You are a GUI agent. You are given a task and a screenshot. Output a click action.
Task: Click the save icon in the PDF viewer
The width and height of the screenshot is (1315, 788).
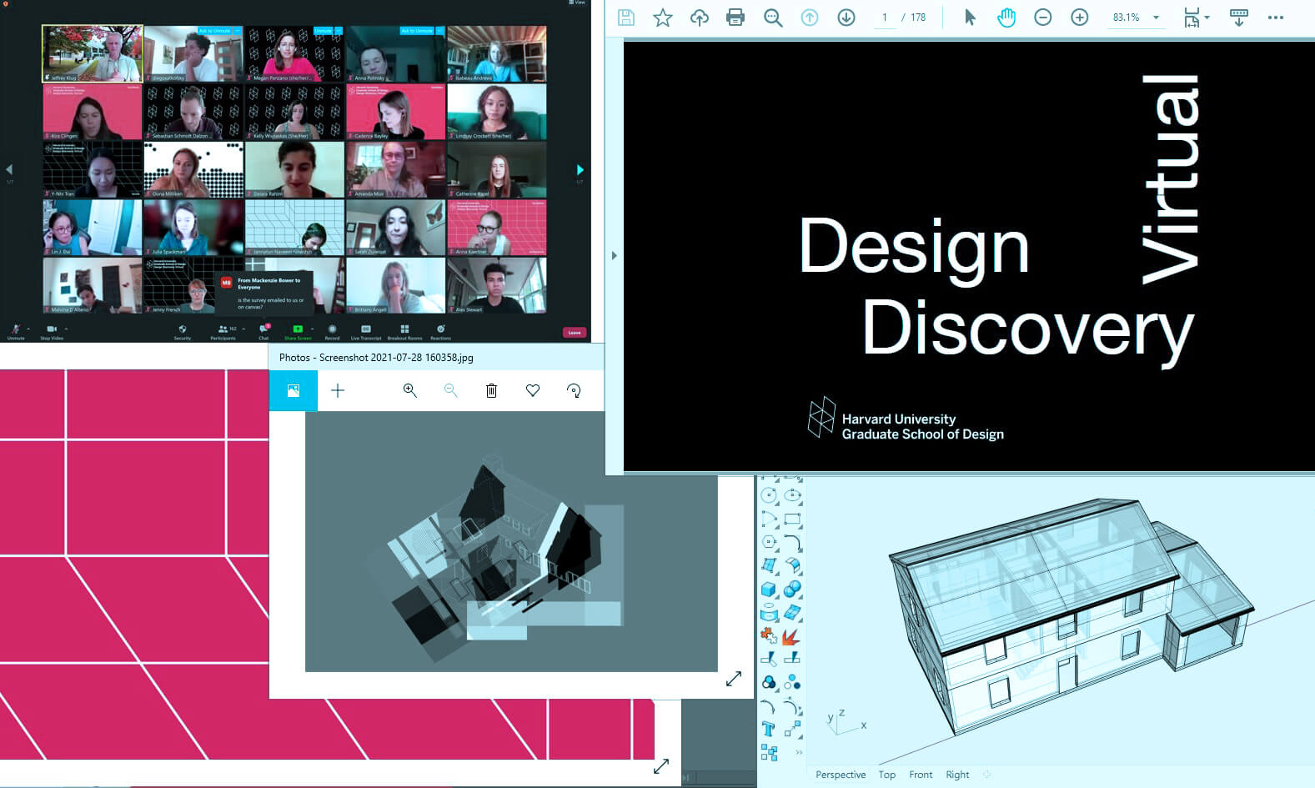[625, 18]
